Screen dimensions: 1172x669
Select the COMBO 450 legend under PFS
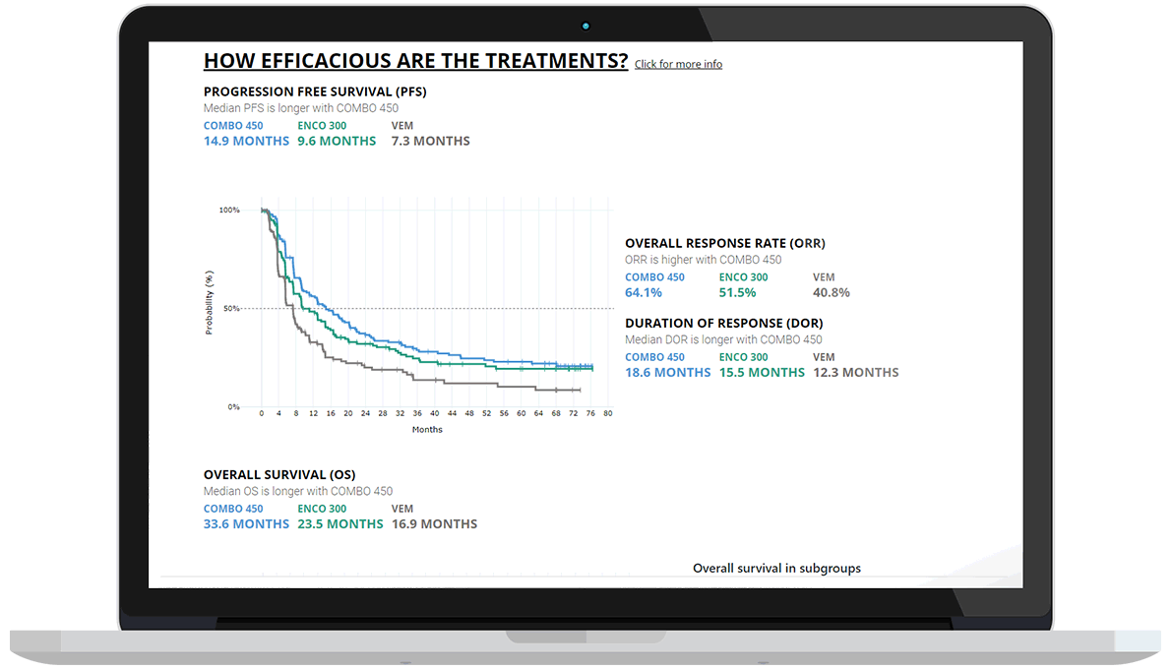233,125
